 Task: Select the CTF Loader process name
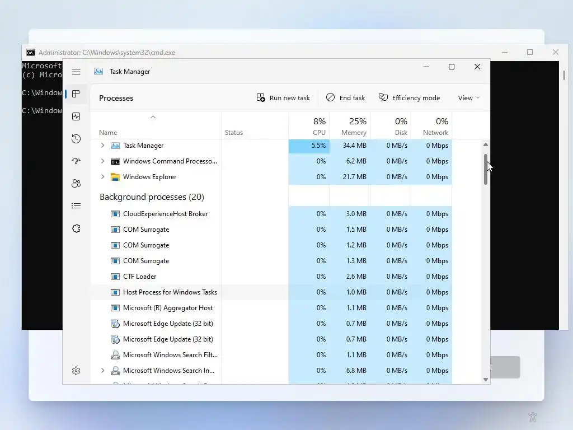click(x=139, y=277)
